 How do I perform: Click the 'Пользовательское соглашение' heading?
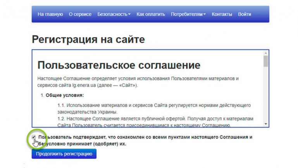tap(119, 65)
